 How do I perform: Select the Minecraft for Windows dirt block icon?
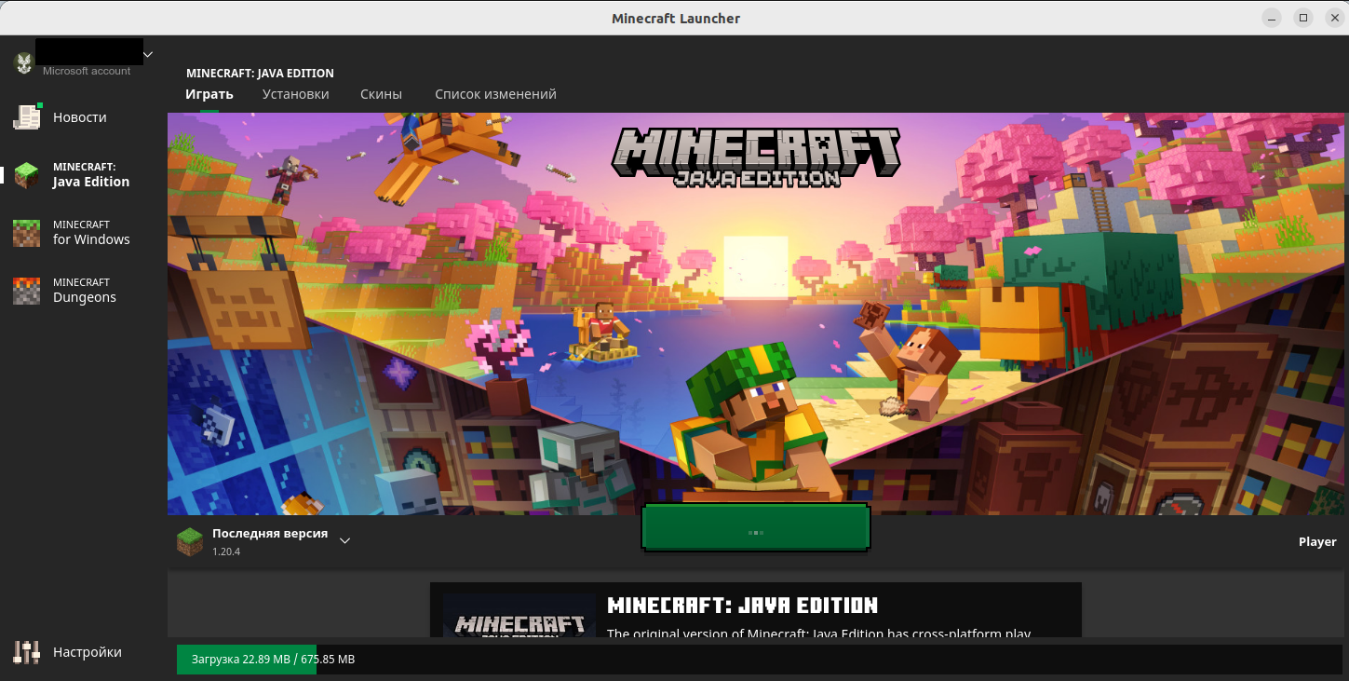[27, 233]
